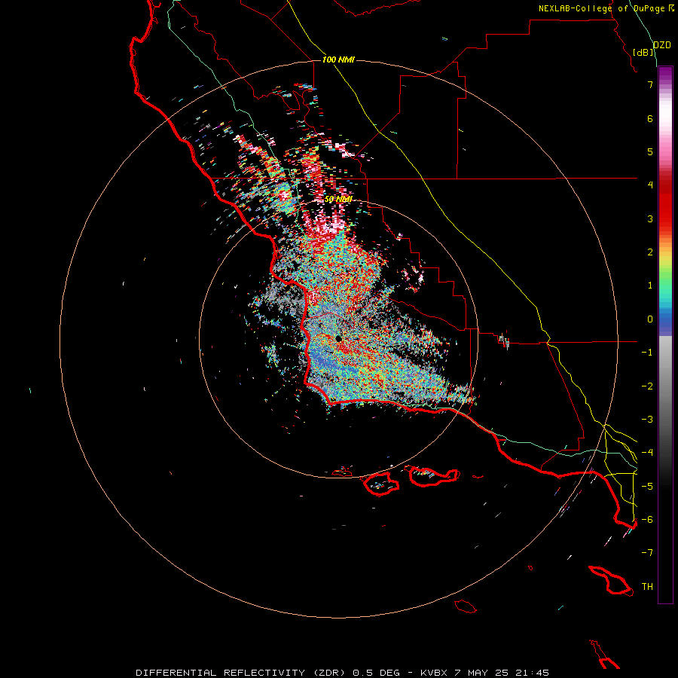678x678 pixels.
Task: Click the [dB] unit label
Action: [643, 52]
